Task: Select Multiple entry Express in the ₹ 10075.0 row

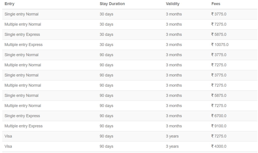Action: pyautogui.click(x=23, y=45)
